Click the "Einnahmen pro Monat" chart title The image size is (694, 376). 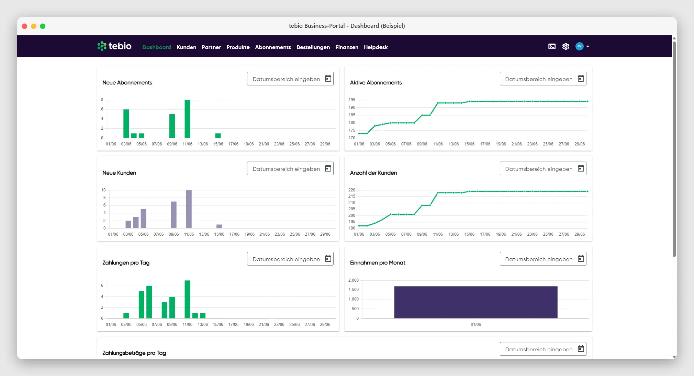377,263
